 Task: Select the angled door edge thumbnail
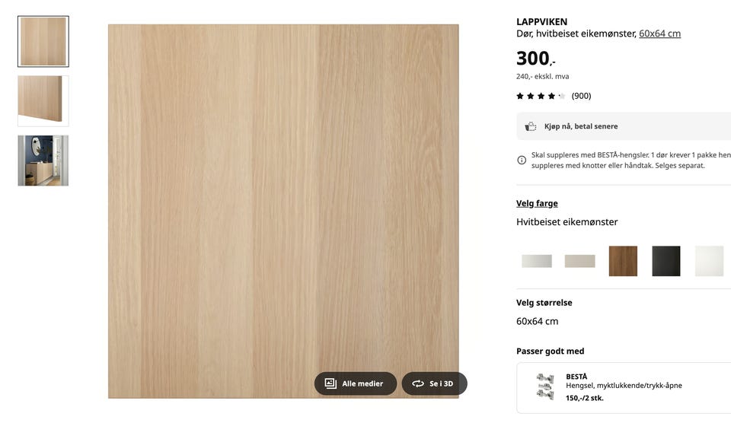[43, 101]
